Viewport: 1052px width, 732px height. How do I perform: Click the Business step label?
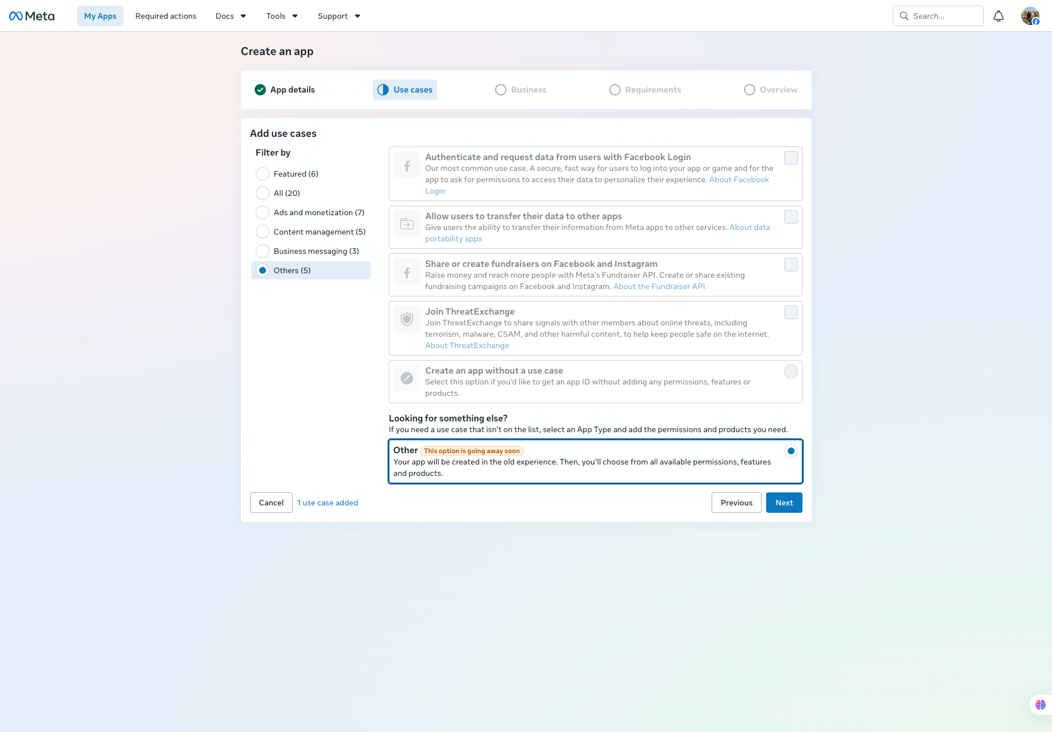click(529, 90)
